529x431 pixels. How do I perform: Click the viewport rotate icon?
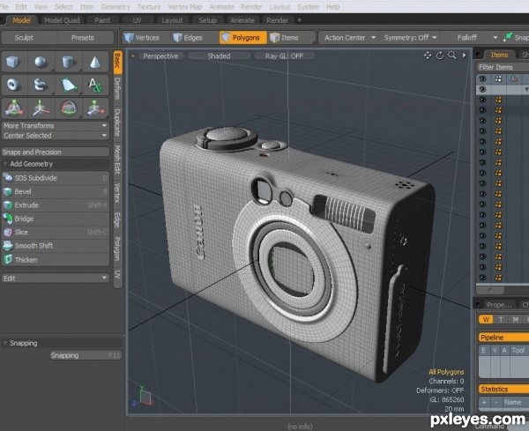coord(440,56)
